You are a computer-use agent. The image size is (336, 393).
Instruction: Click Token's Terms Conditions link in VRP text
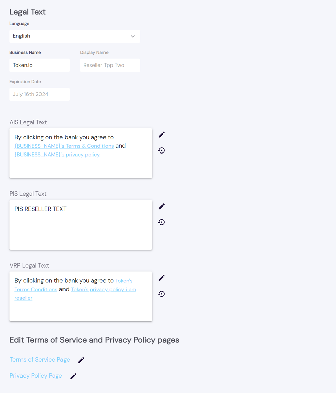point(36,290)
